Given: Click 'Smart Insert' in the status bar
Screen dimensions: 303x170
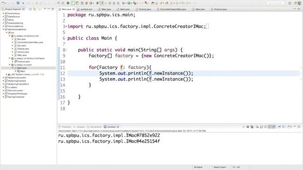Looking at the screenshot, I should coord(220,167).
